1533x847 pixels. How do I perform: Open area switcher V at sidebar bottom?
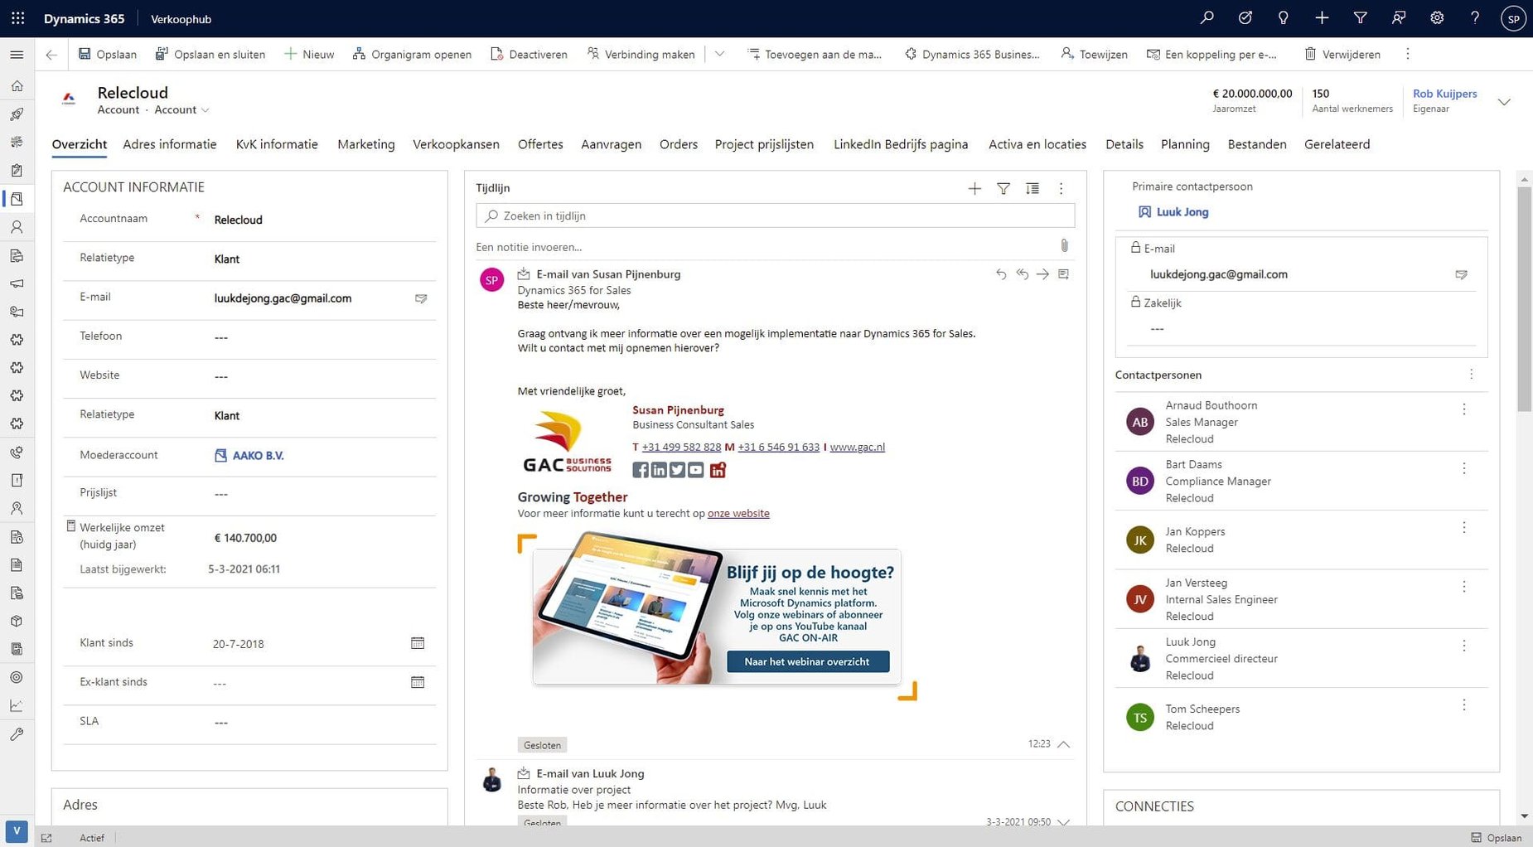click(17, 831)
